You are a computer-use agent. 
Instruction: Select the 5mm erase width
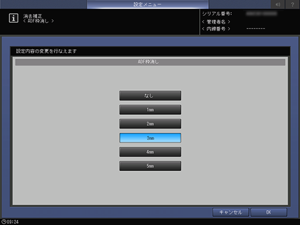(x=150, y=166)
